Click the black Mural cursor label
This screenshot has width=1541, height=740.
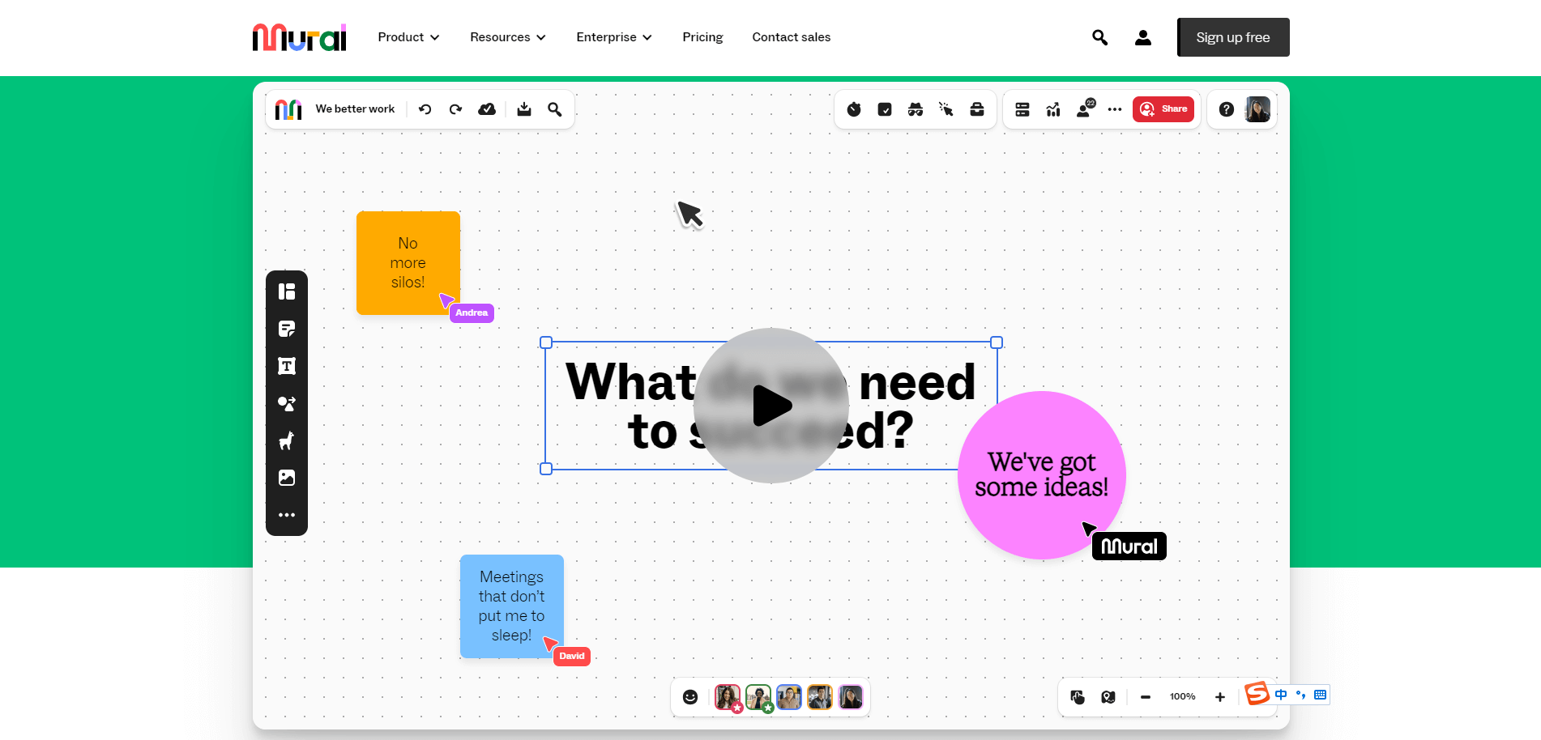point(1129,546)
